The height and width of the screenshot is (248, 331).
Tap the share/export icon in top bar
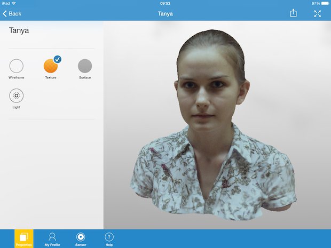pyautogui.click(x=293, y=13)
